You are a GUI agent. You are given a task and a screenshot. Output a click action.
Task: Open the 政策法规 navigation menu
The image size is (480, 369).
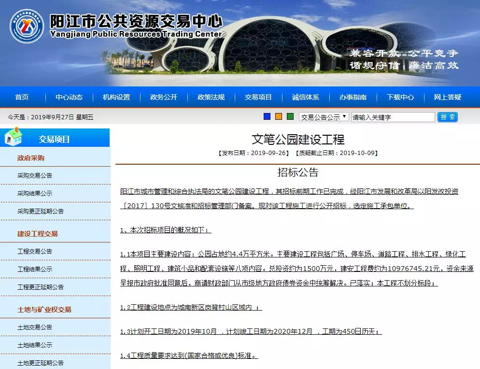(x=211, y=97)
